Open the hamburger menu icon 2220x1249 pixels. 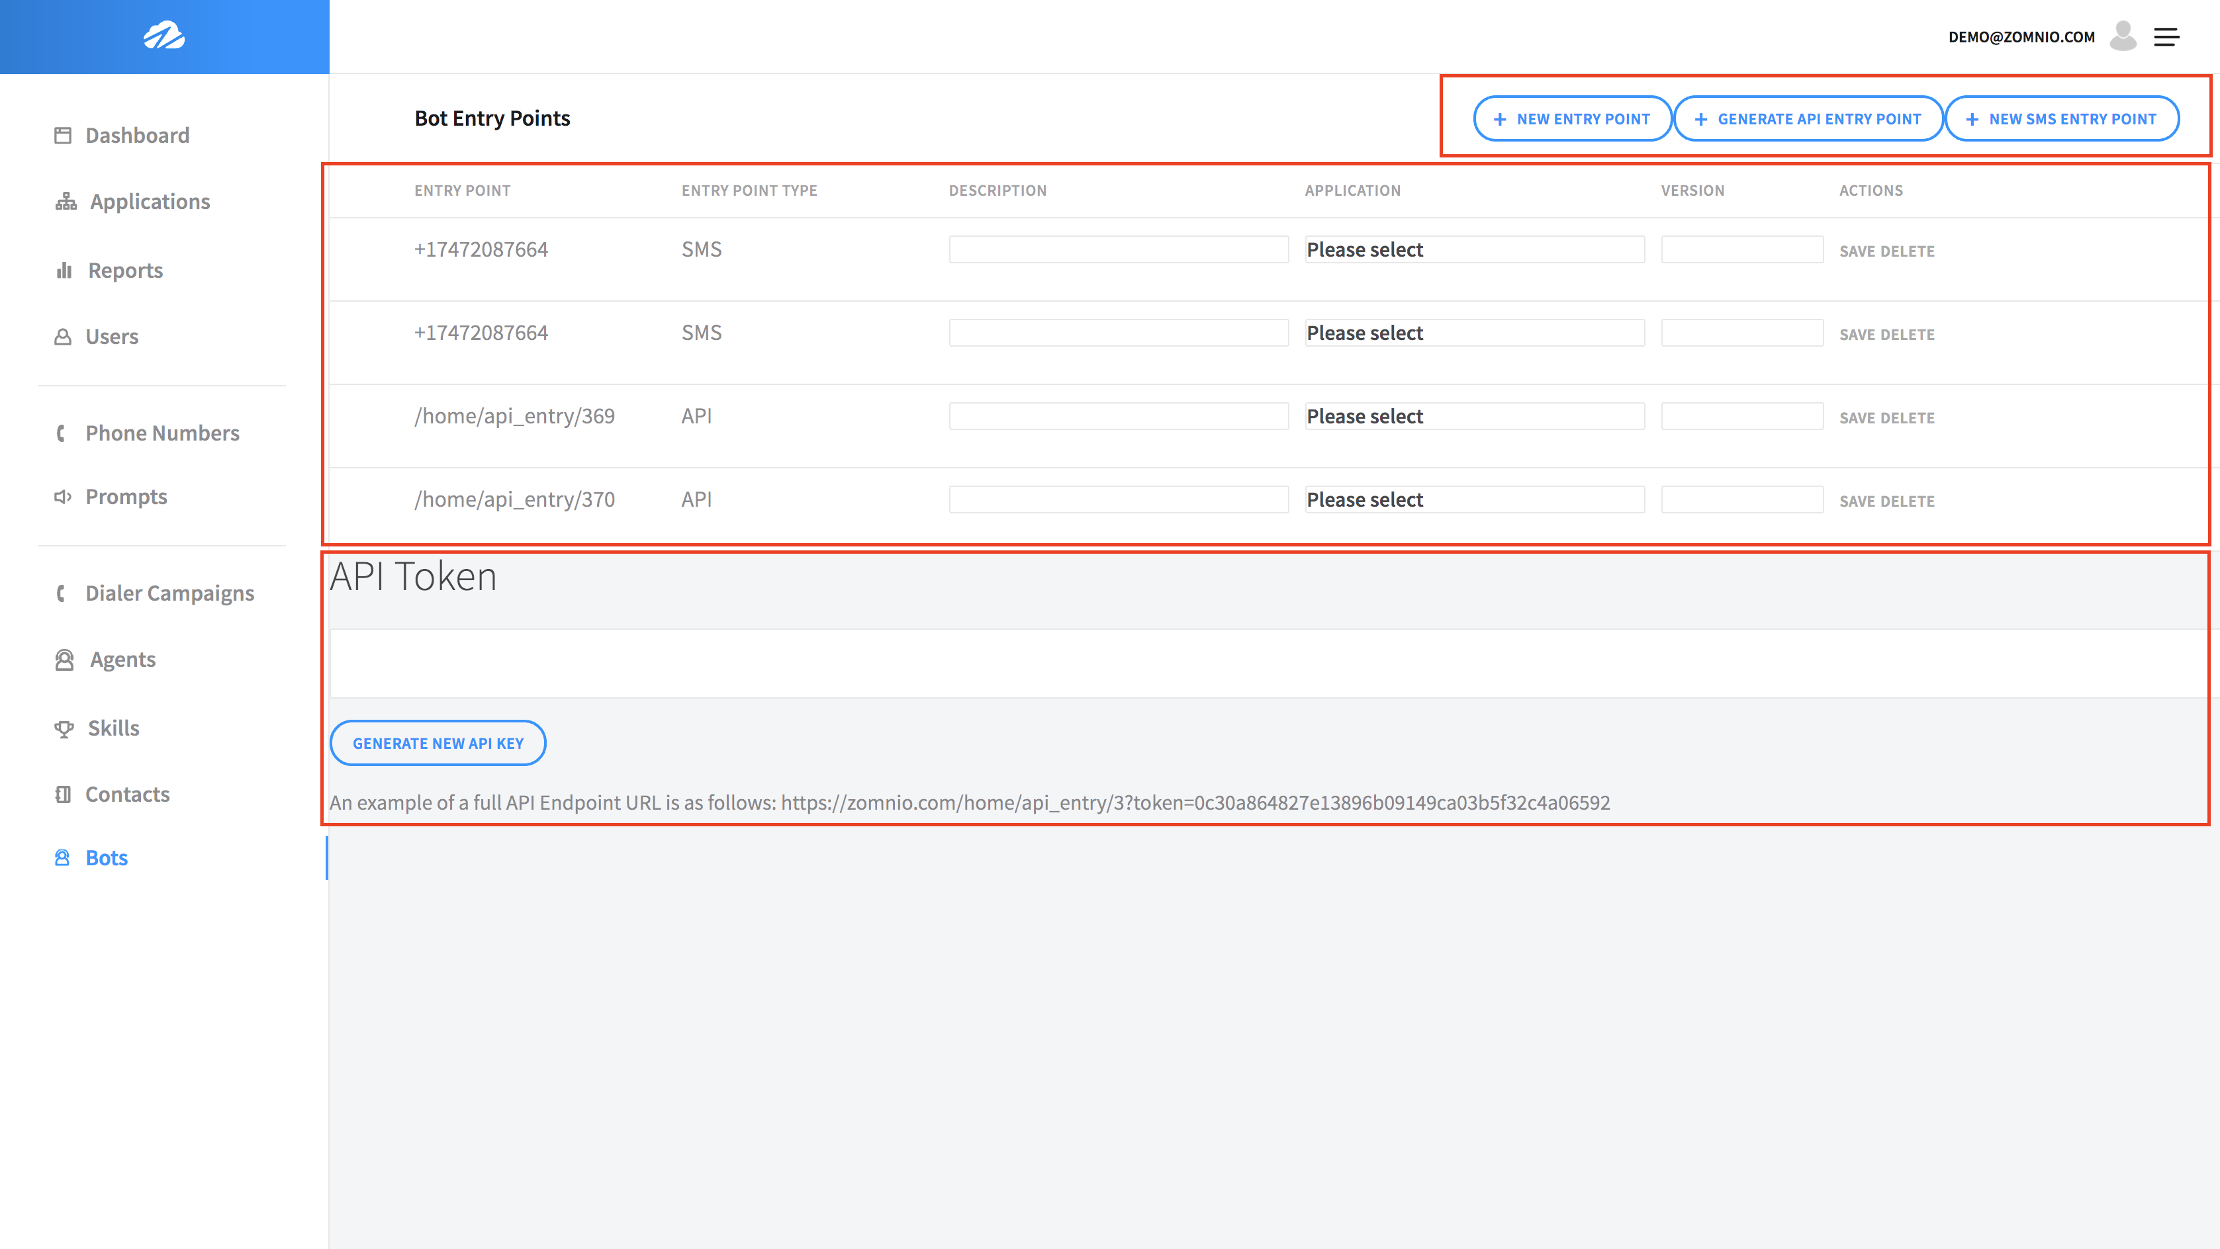pos(2166,37)
